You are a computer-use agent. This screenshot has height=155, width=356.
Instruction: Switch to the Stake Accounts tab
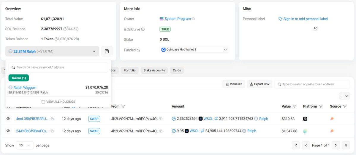154,70
